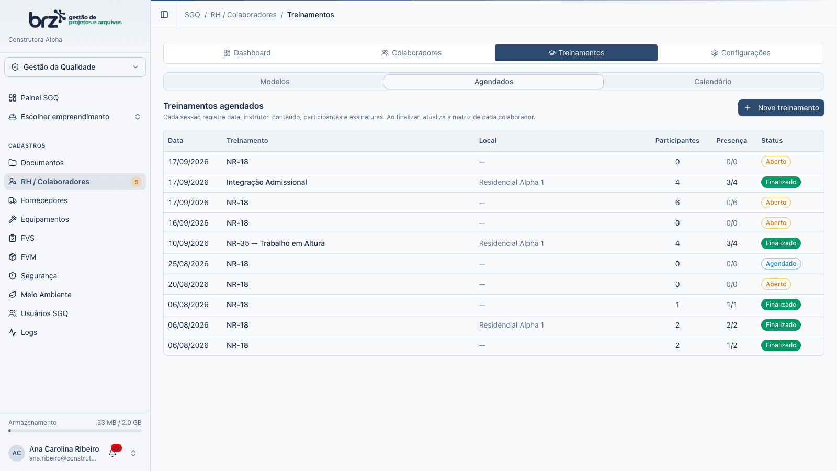
Task: Click the storage usage progress bar
Action: 75,431
